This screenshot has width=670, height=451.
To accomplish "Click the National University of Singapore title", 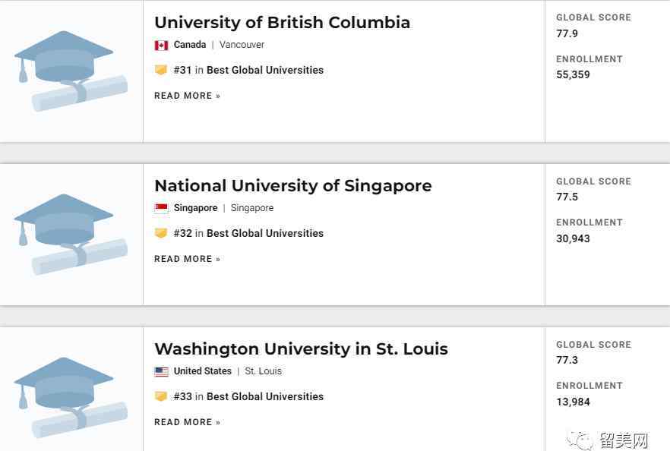I will [293, 186].
